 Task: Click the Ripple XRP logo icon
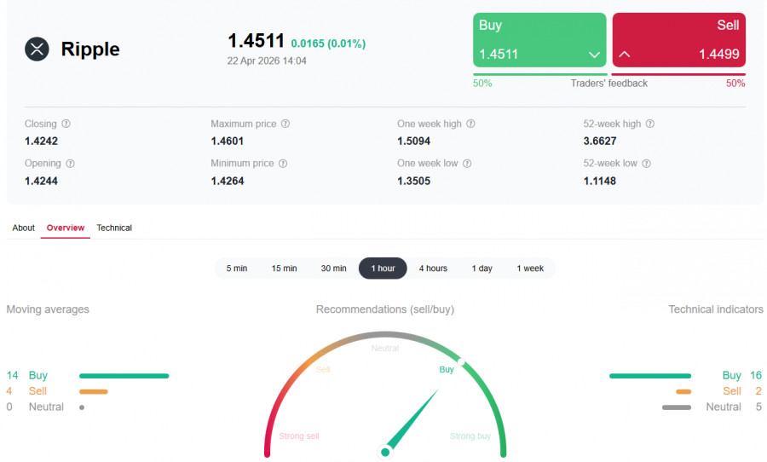[37, 49]
